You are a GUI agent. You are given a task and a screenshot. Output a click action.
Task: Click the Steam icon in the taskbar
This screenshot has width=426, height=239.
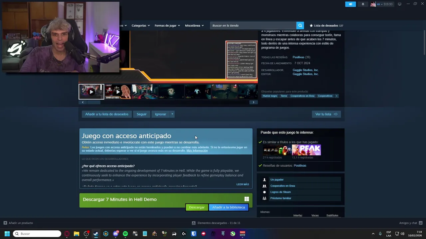[x=96, y=234]
